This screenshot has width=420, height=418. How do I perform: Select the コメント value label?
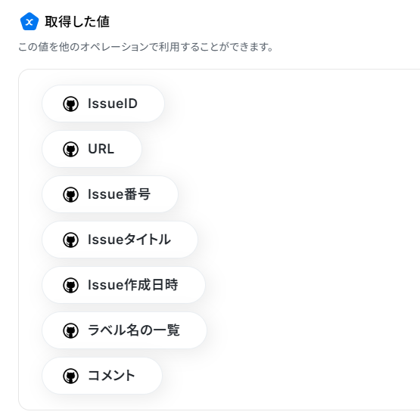(x=111, y=376)
